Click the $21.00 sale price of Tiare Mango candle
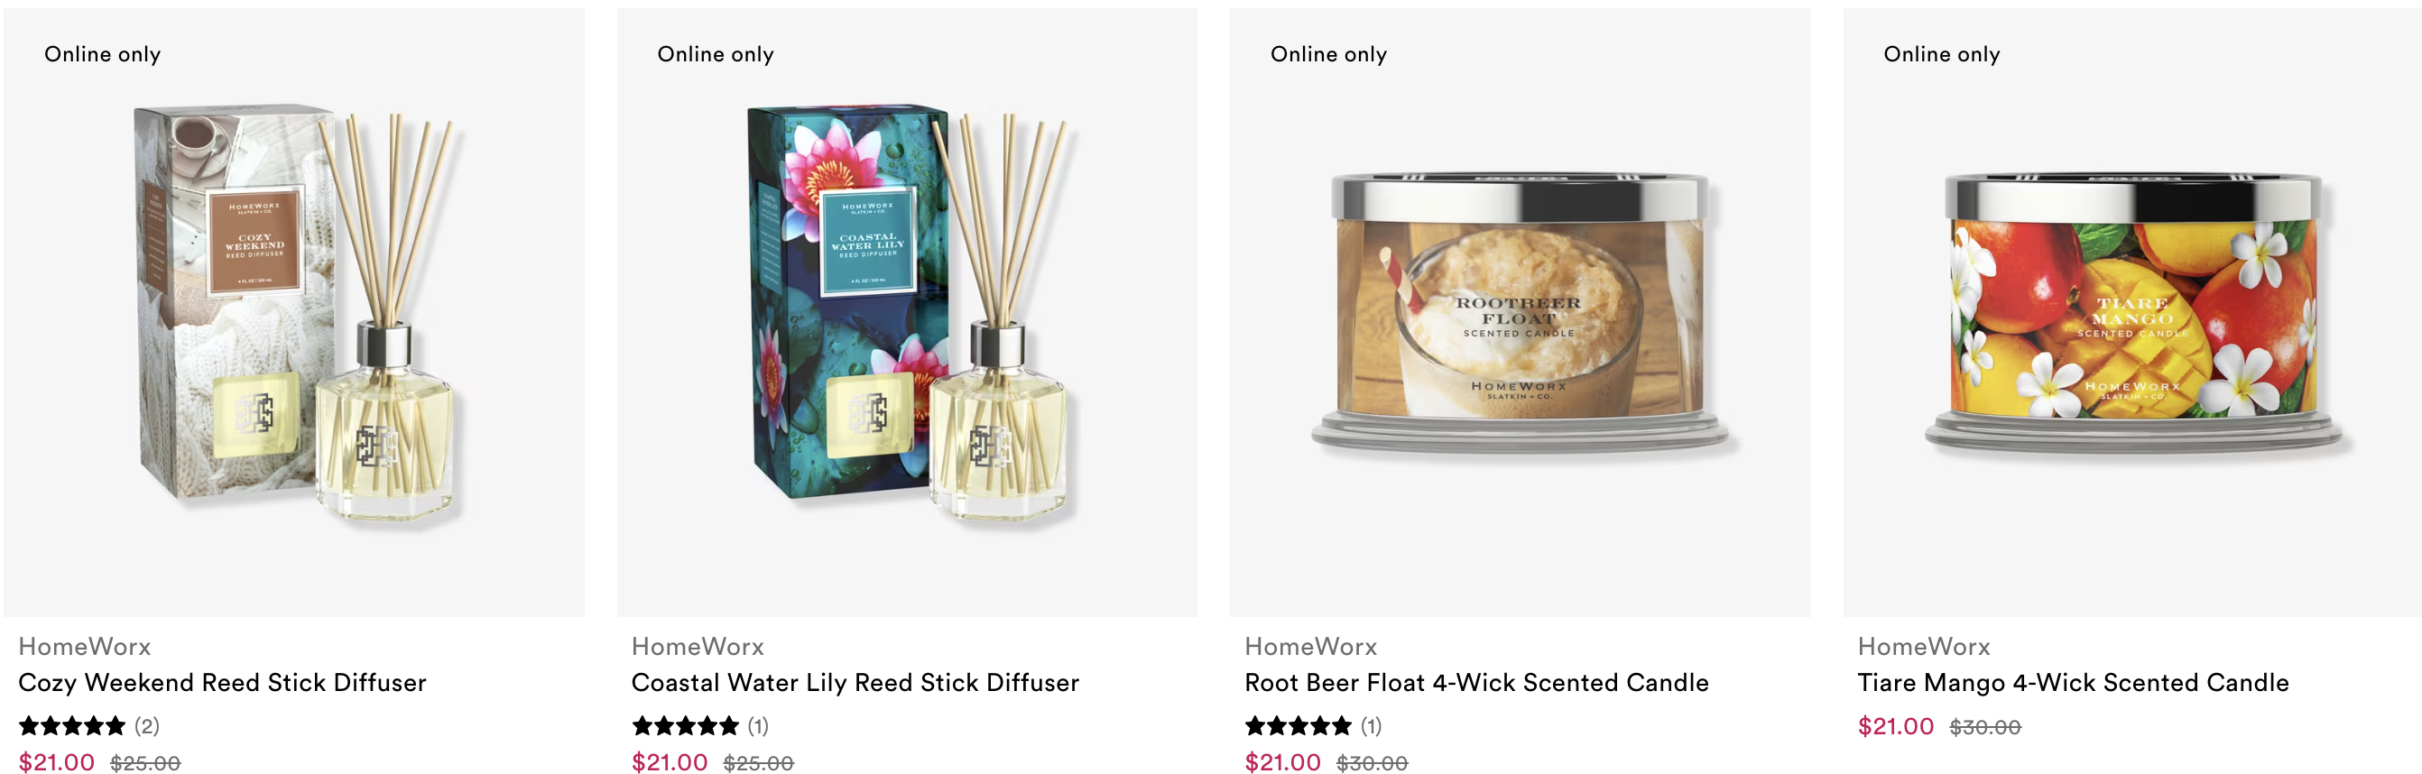2422x774 pixels. tap(1896, 727)
